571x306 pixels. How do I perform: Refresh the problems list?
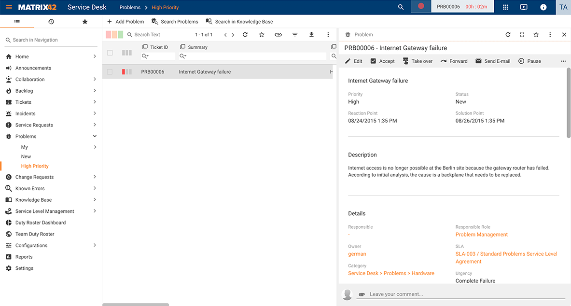(x=245, y=34)
